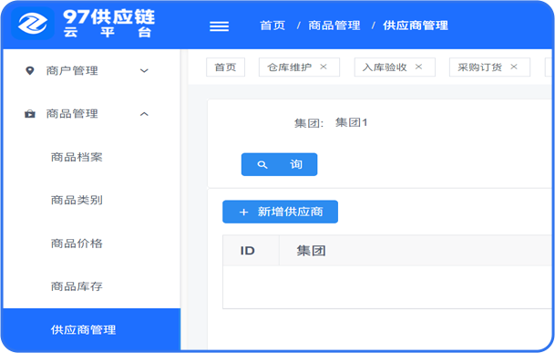This screenshot has height=353, width=555.
Task: Select 商品价格 menu item
Action: [77, 244]
